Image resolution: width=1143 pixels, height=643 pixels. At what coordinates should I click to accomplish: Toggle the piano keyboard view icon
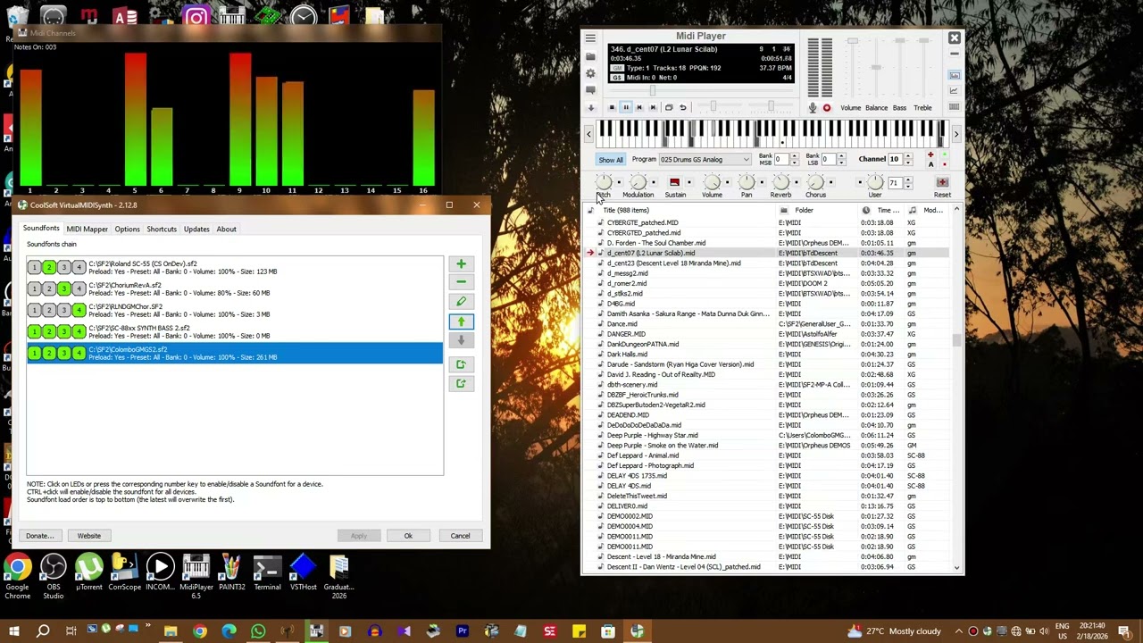(x=954, y=106)
